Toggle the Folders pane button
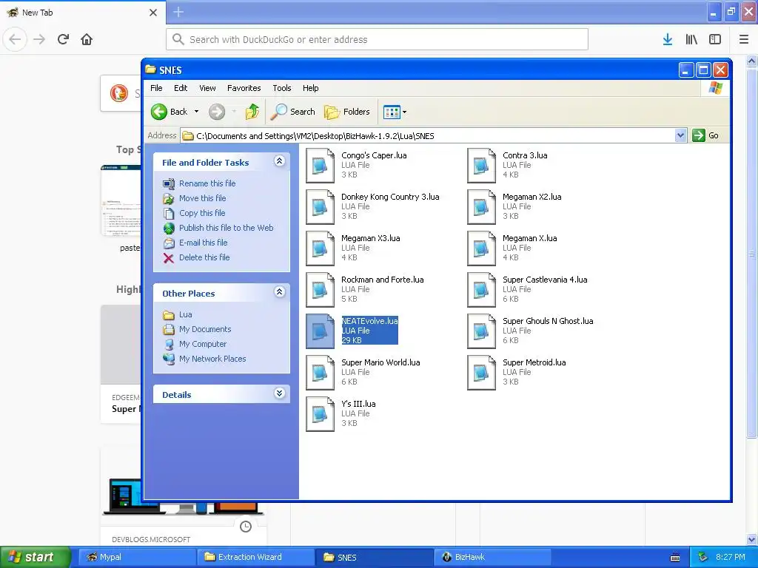The width and height of the screenshot is (758, 568). (x=347, y=112)
